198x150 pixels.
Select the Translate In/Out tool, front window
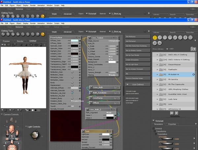tap(18, 34)
